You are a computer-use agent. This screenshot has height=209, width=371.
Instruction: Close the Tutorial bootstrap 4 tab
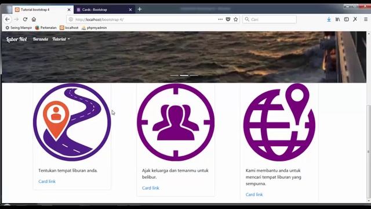(x=69, y=10)
